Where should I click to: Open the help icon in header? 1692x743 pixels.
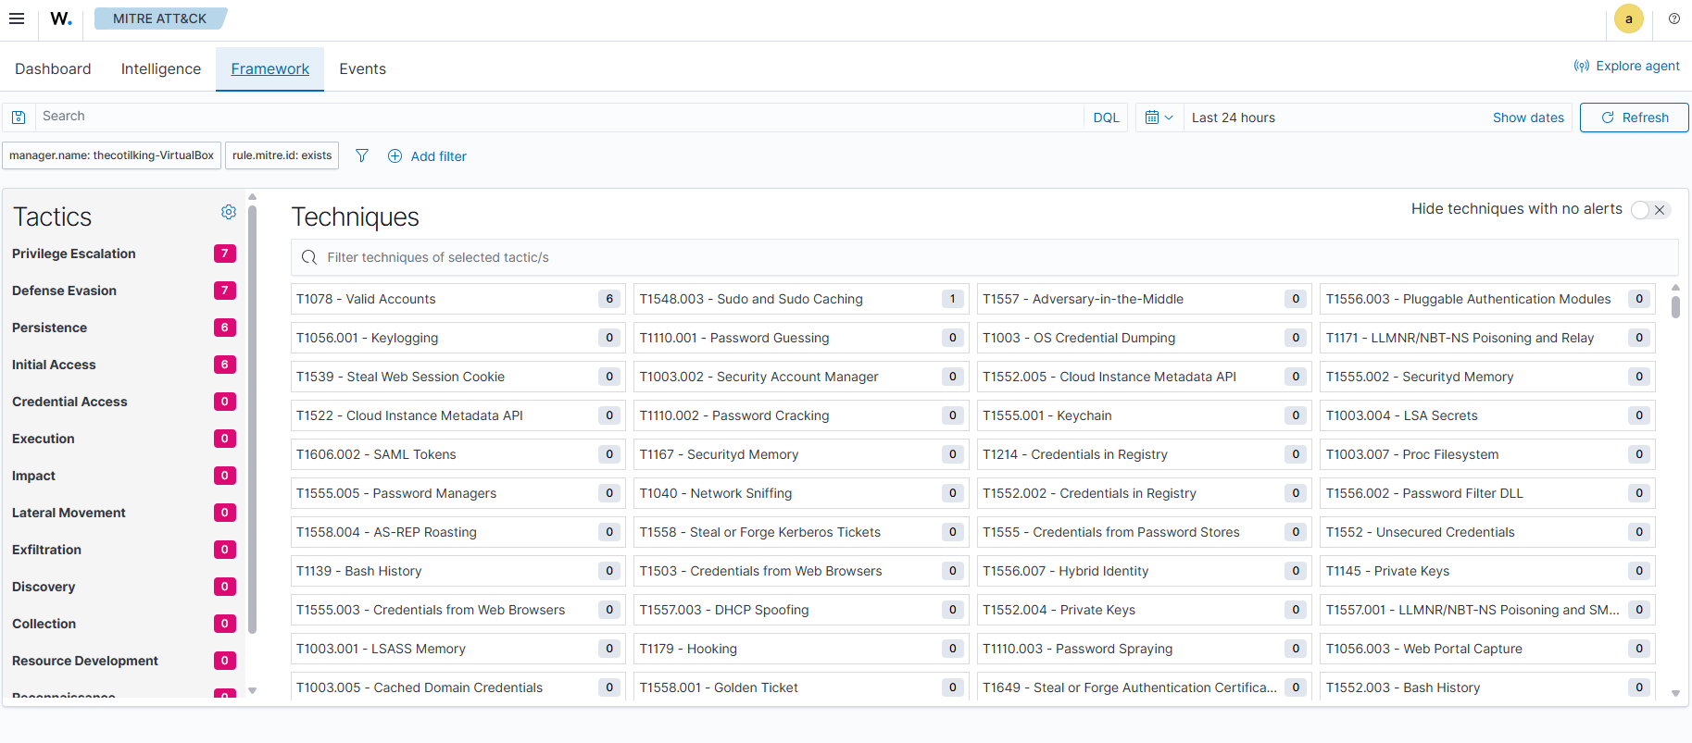[x=1673, y=19]
